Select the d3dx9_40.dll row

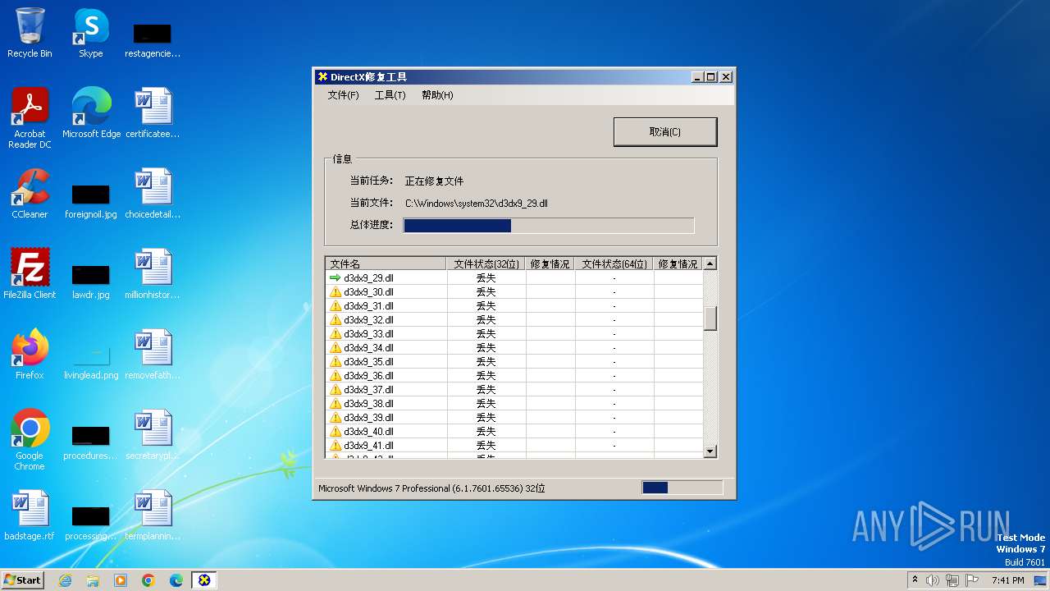pyautogui.click(x=514, y=432)
